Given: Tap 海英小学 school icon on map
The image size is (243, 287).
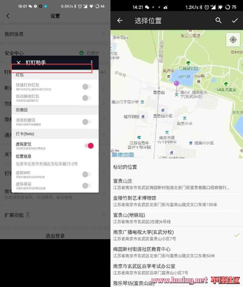Looking at the screenshot, I should 185,118.
